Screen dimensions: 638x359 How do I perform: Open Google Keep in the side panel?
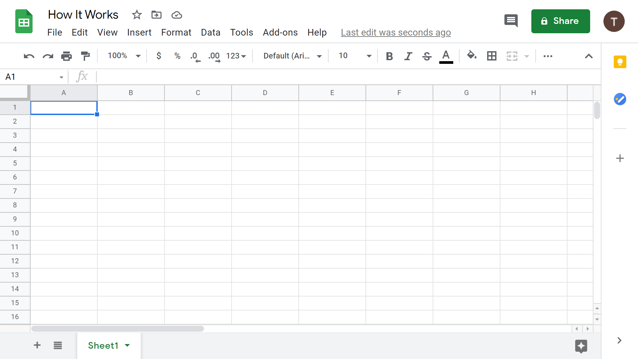click(620, 62)
